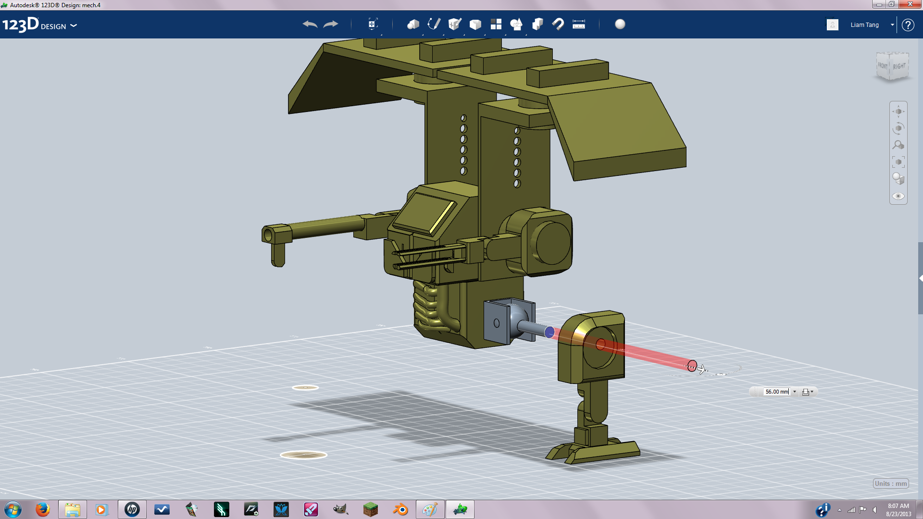Open the Grouping tool
The image size is (923, 519).
pyautogui.click(x=516, y=24)
